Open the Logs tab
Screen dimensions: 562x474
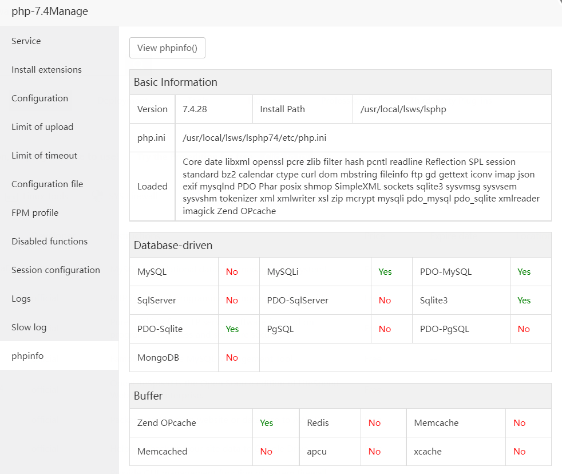click(x=21, y=299)
